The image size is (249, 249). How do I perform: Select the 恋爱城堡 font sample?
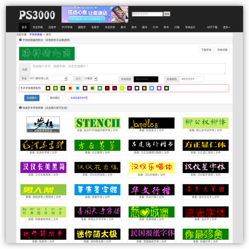pyautogui.click(x=152, y=212)
